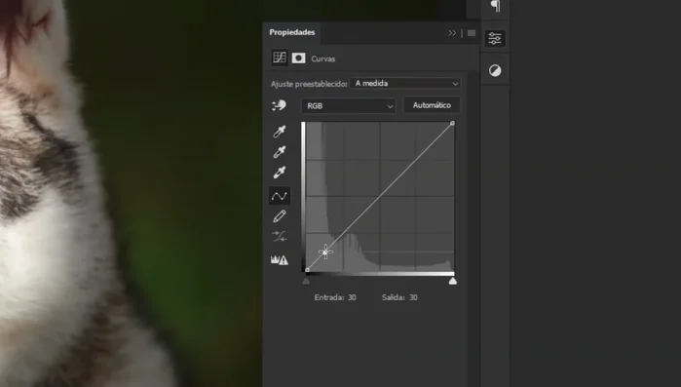Open the Paragraph panel icon in dock
The height and width of the screenshot is (387, 681).
[495, 6]
